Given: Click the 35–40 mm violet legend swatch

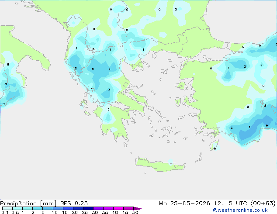Looking at the screenshot, I should click(x=108, y=208).
